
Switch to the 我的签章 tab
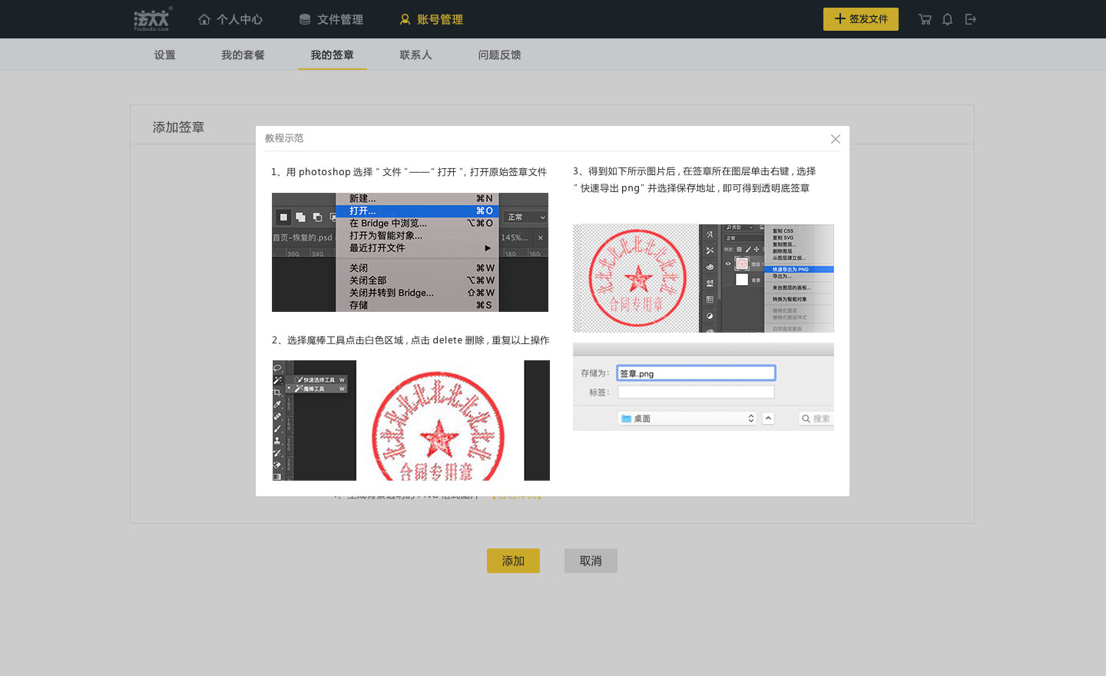click(332, 55)
